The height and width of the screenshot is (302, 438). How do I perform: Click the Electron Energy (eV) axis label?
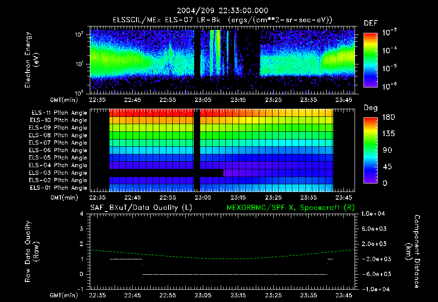click(32, 60)
